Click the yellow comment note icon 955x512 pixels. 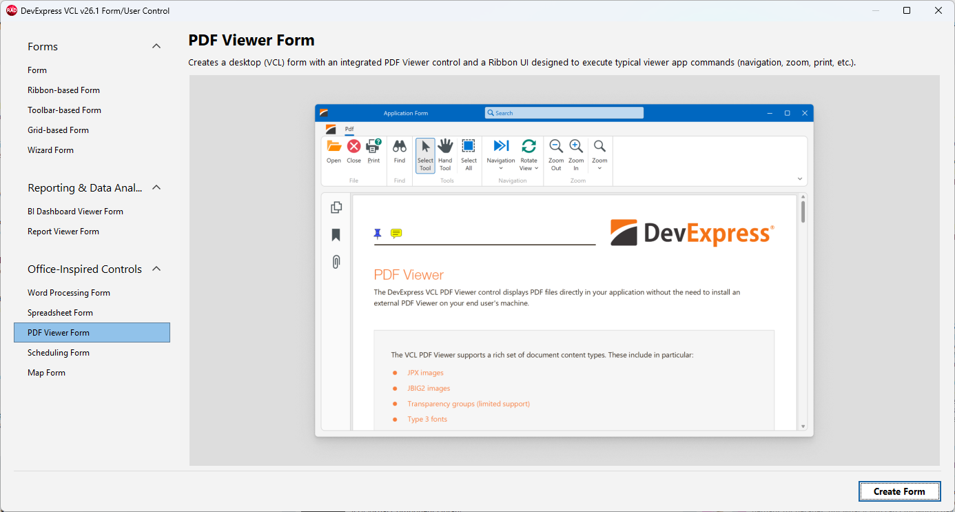(396, 234)
